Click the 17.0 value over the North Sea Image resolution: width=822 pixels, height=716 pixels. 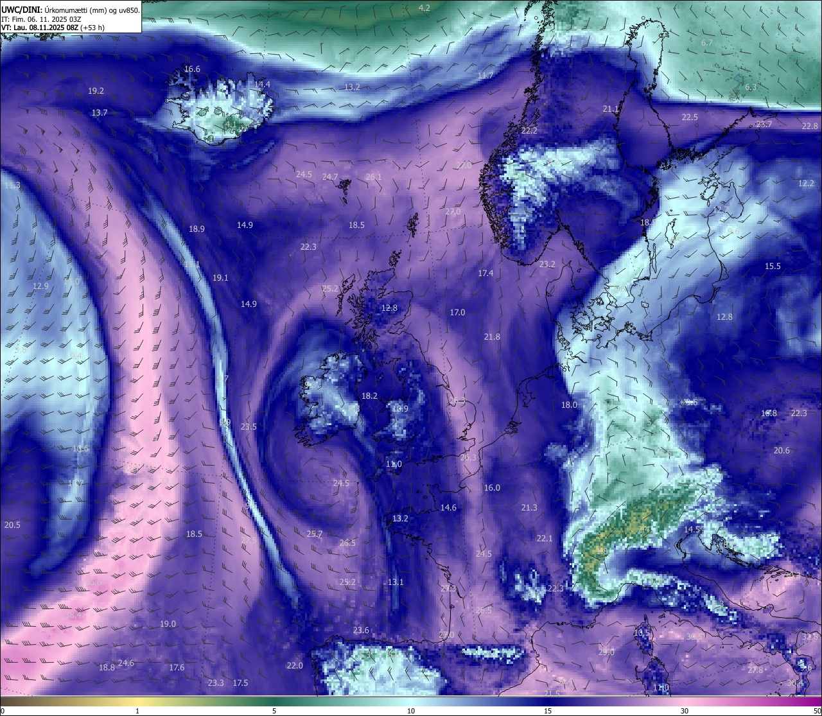click(457, 312)
